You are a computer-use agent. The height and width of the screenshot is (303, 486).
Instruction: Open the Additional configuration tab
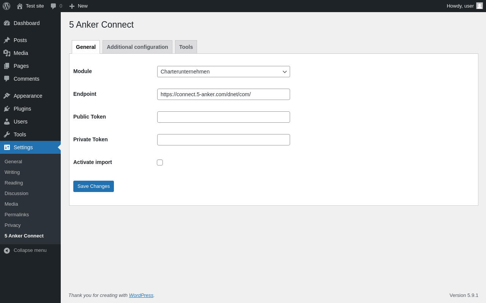137,47
